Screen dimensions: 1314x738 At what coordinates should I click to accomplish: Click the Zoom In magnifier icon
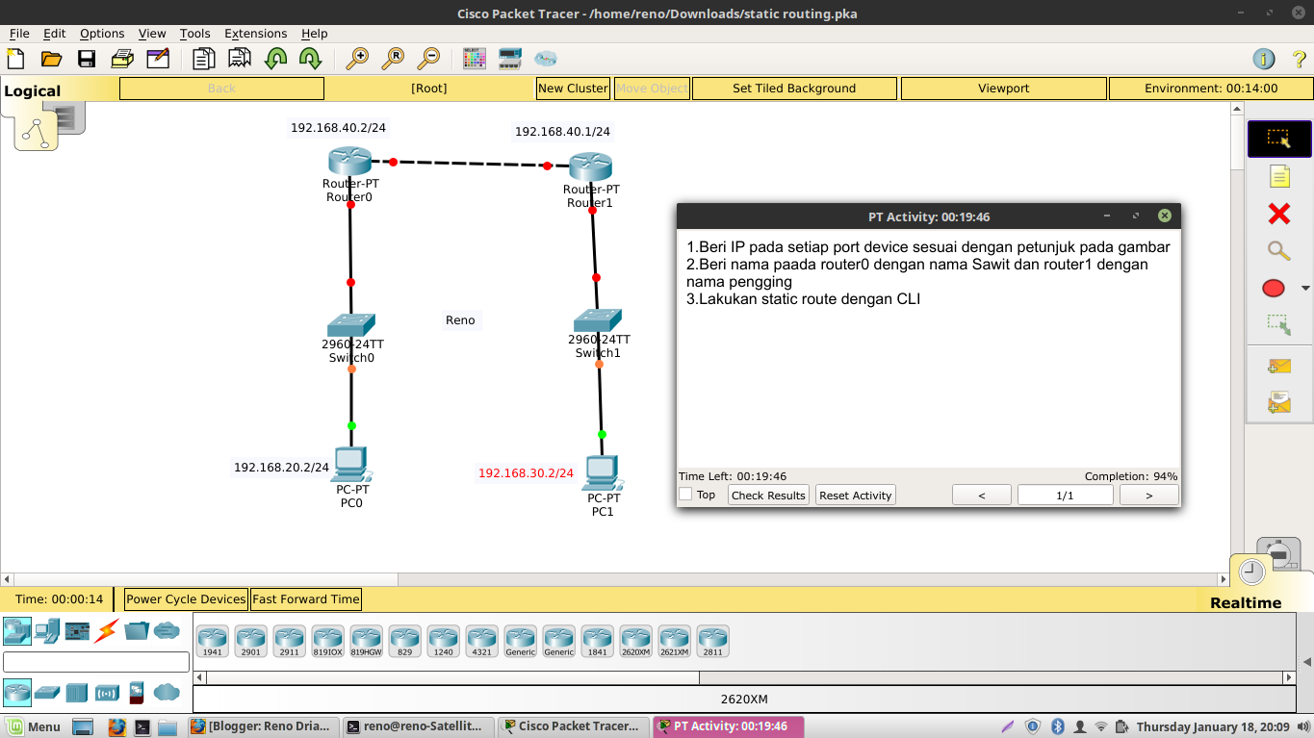click(x=358, y=59)
